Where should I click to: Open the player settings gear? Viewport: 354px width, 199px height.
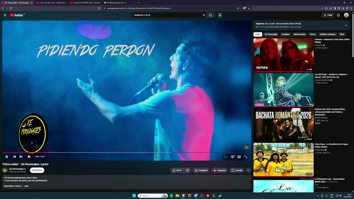point(233,157)
